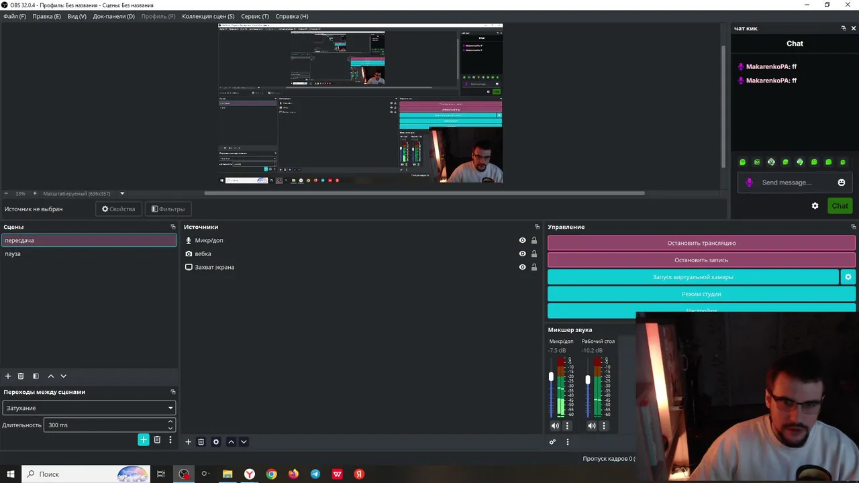
Task: Zoom in preview with plus icon
Action: pos(35,194)
